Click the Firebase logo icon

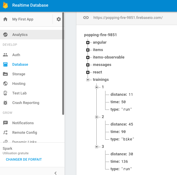point(6,5)
